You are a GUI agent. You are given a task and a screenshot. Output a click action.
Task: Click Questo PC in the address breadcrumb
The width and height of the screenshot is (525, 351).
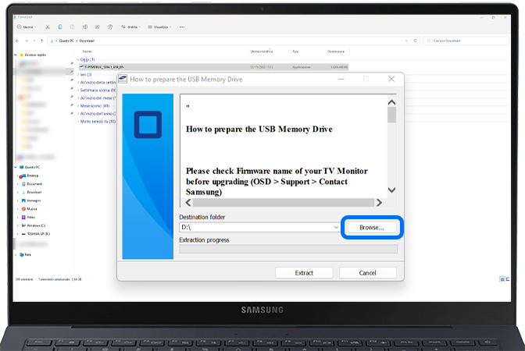(66, 41)
